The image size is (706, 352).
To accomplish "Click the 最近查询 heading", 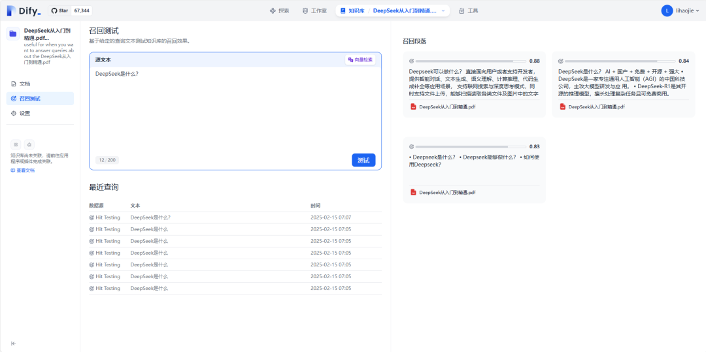I will pyautogui.click(x=104, y=187).
